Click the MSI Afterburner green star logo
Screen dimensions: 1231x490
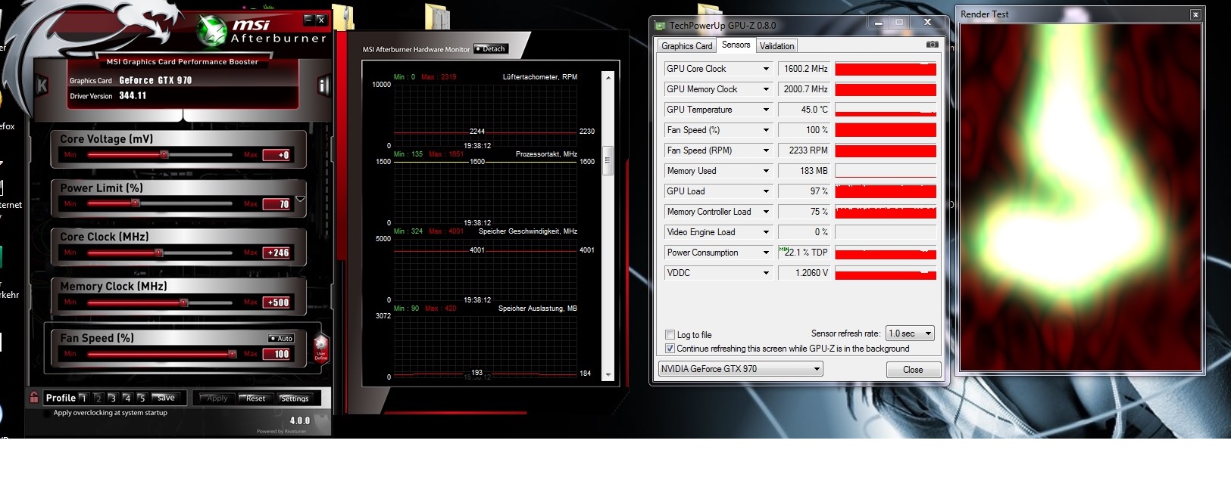(211, 31)
